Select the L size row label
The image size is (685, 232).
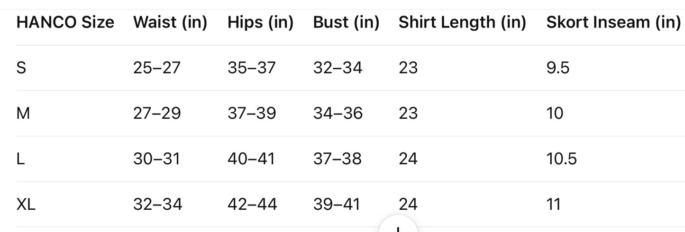pyautogui.click(x=20, y=159)
